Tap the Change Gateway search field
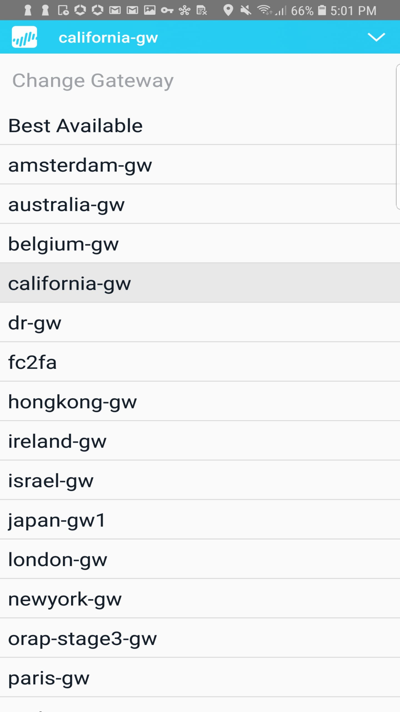 tap(111, 81)
